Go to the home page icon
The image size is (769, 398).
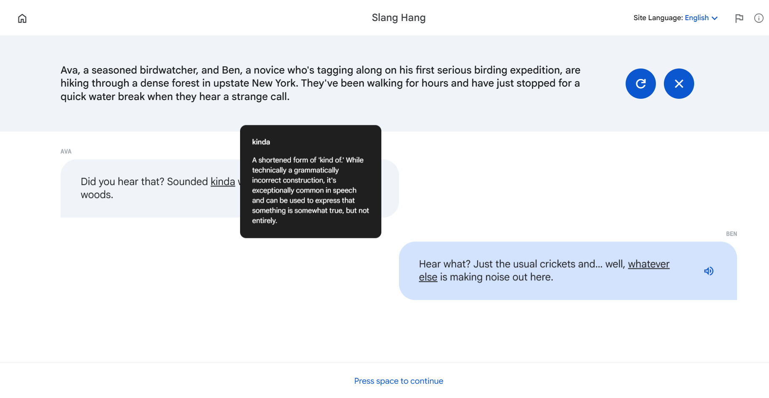22,18
